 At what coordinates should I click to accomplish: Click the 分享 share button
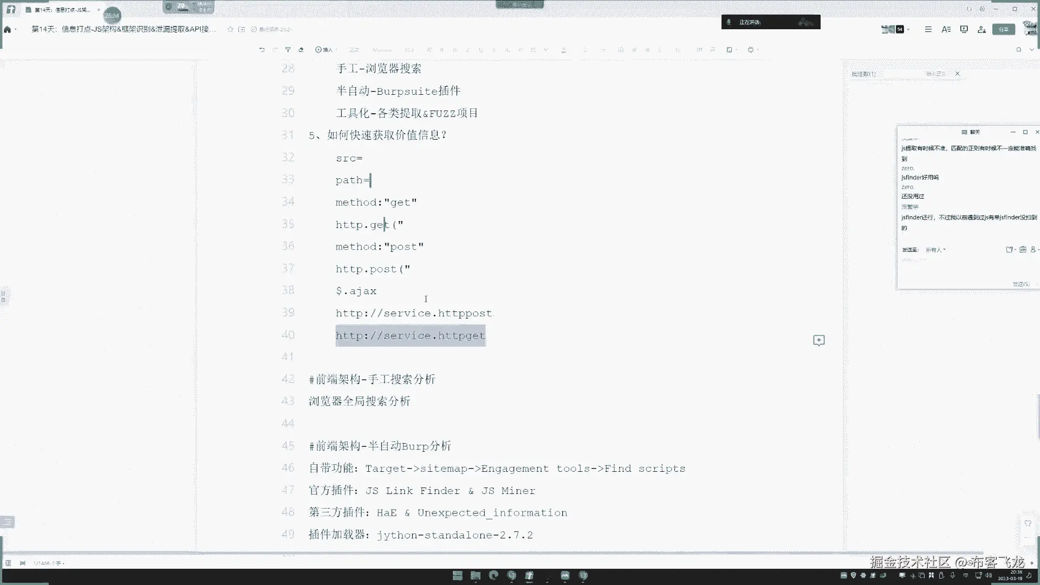coord(1003,29)
